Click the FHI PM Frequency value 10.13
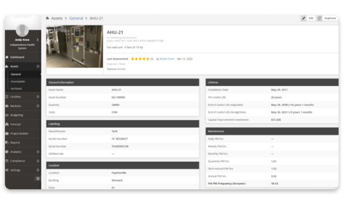Screen dimensions: 346x207 pos(274,184)
